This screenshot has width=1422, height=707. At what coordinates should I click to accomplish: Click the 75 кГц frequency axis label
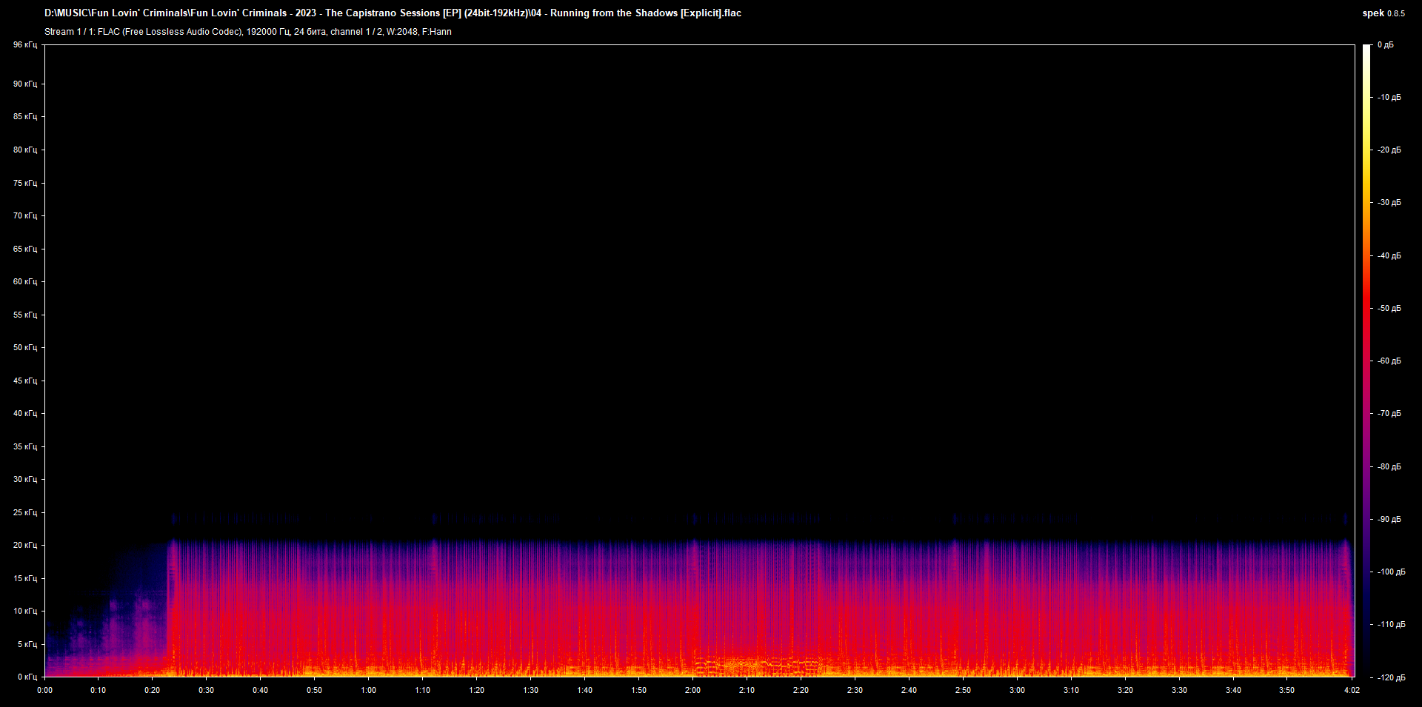click(x=24, y=183)
